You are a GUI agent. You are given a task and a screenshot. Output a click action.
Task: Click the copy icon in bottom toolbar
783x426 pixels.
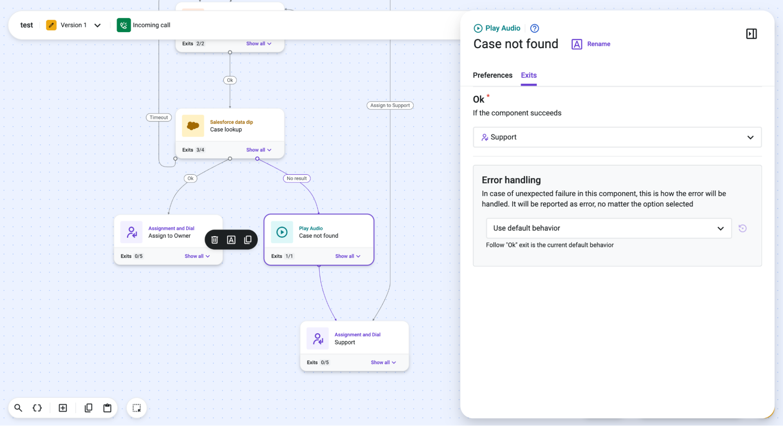(89, 408)
